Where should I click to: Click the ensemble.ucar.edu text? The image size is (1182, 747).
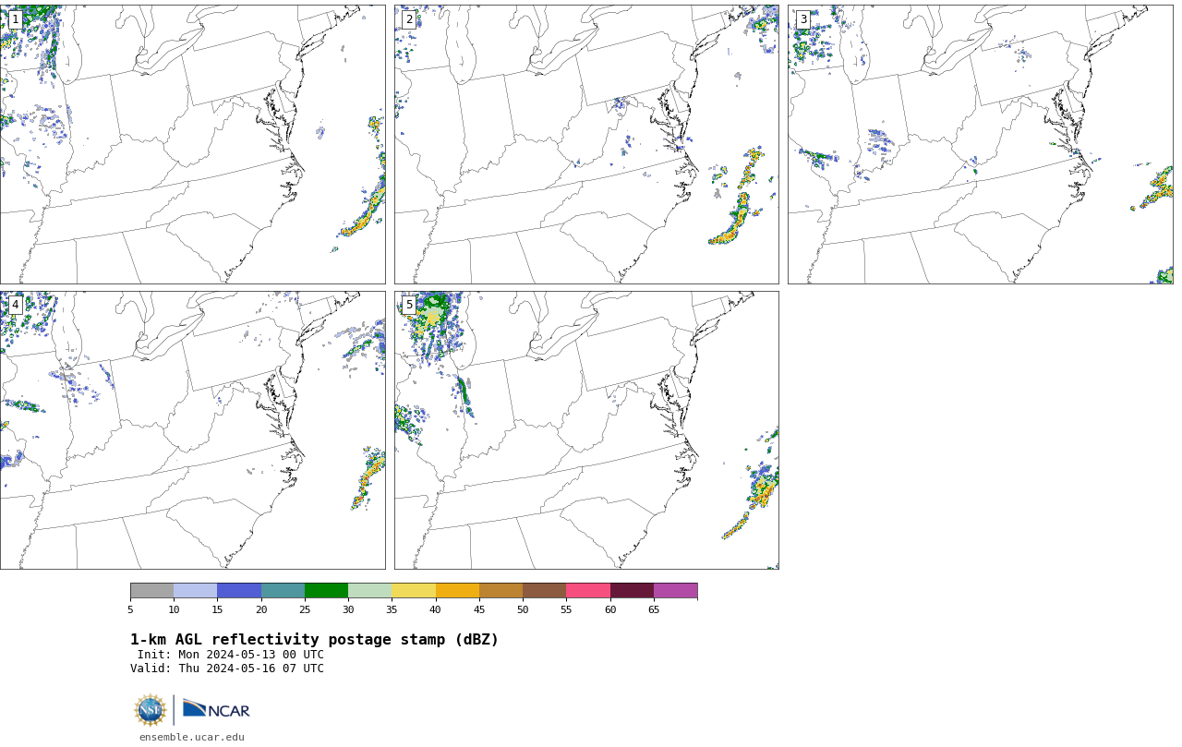pos(192,737)
